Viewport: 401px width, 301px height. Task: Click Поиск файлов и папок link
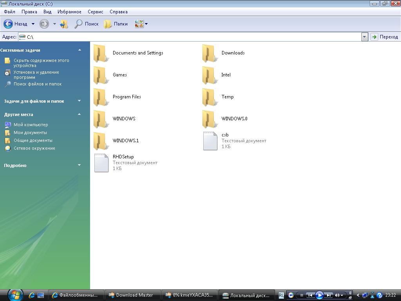pyautogui.click(x=38, y=84)
